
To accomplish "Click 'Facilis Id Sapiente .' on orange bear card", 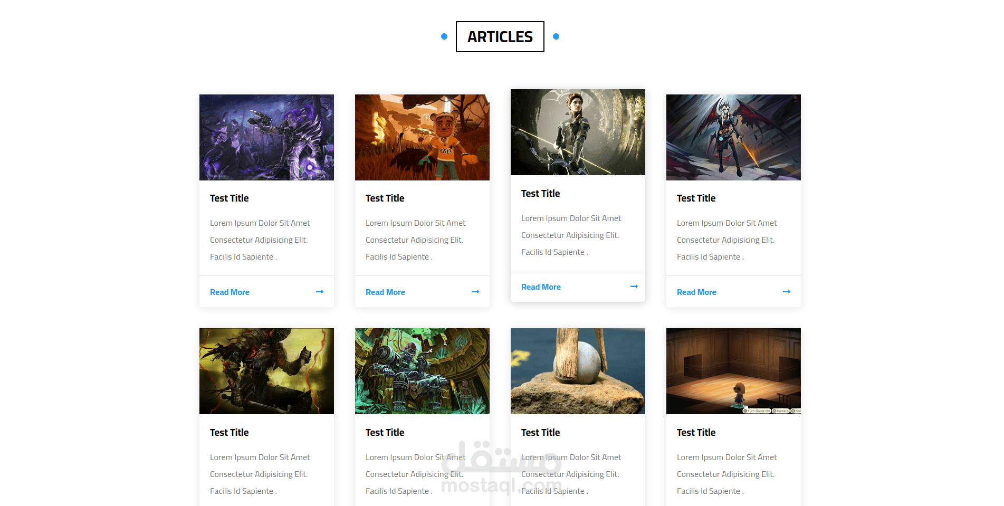I will pyautogui.click(x=399, y=257).
